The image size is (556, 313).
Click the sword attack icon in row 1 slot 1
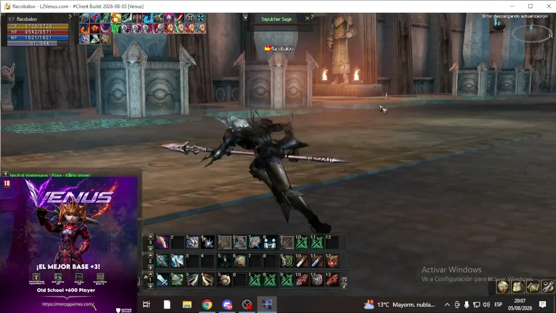click(162, 280)
